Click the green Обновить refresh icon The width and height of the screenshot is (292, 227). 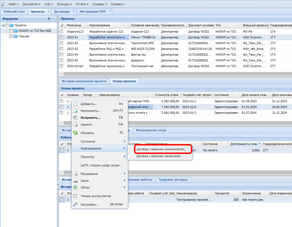pyautogui.click(x=76, y=133)
